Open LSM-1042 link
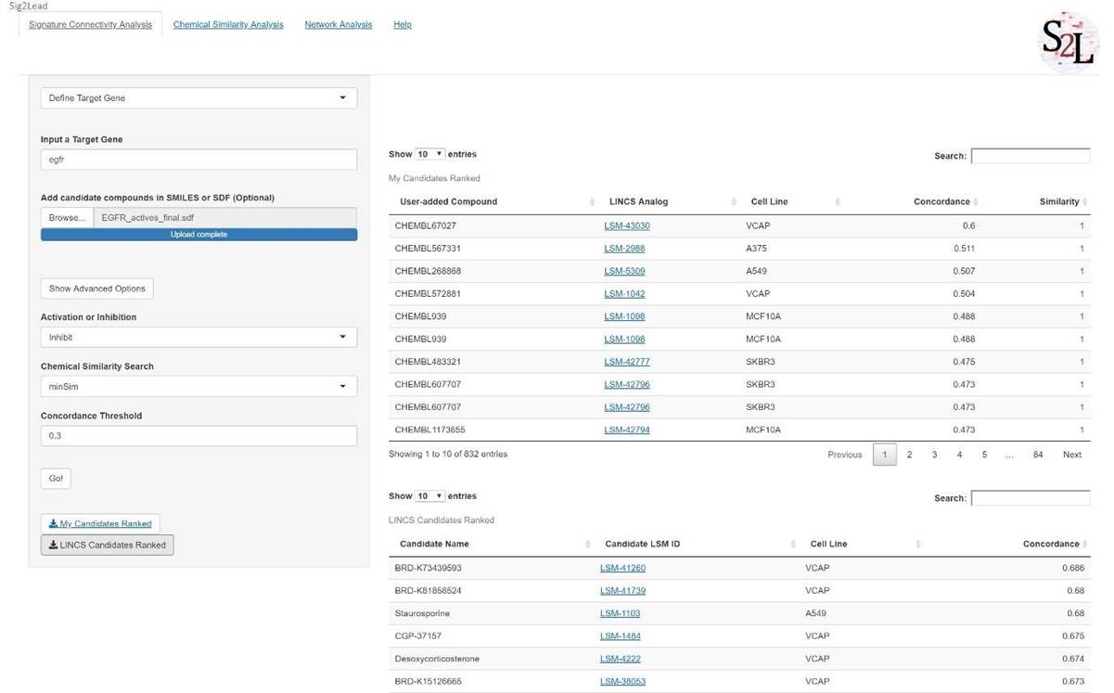1114x693 pixels. [x=624, y=294]
